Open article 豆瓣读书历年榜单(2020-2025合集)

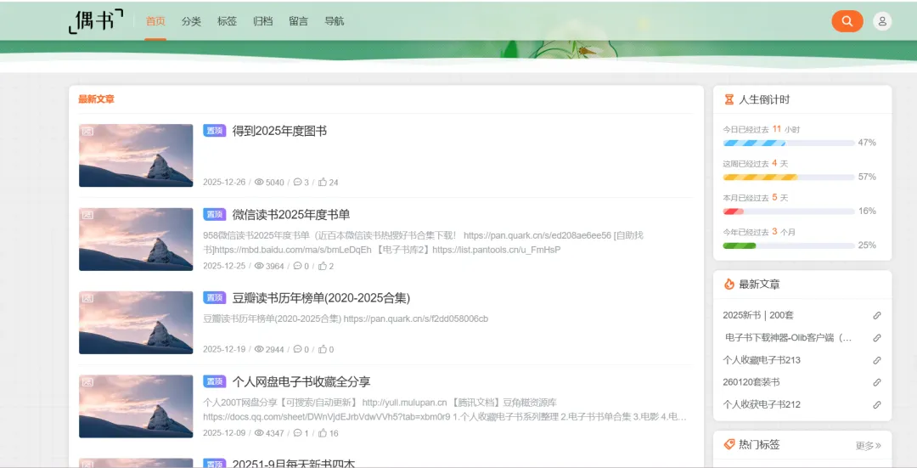click(x=321, y=298)
